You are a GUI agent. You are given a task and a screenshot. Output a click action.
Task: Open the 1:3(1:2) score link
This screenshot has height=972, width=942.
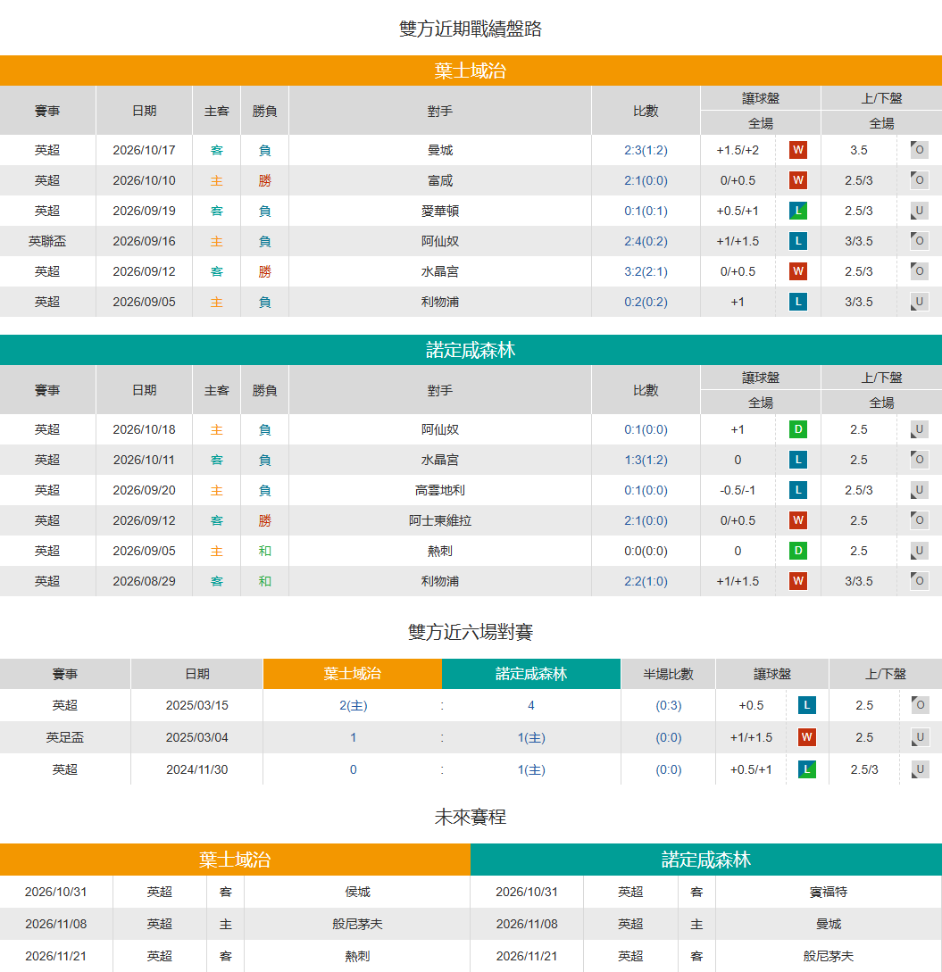point(646,460)
